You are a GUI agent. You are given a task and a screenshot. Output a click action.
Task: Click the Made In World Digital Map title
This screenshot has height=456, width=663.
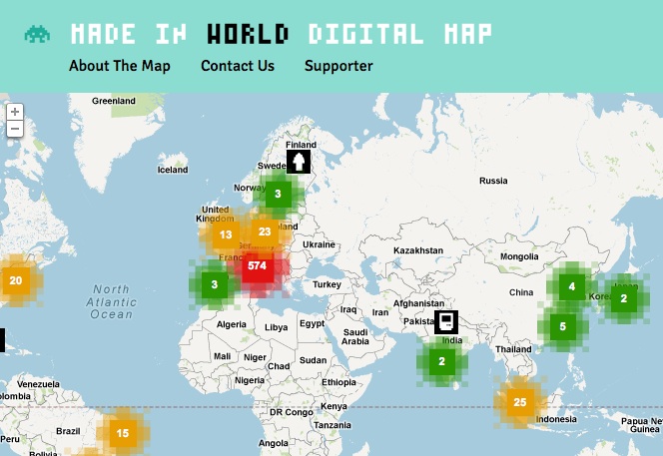282,34
